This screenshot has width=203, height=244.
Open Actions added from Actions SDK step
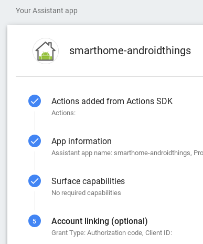(x=112, y=101)
